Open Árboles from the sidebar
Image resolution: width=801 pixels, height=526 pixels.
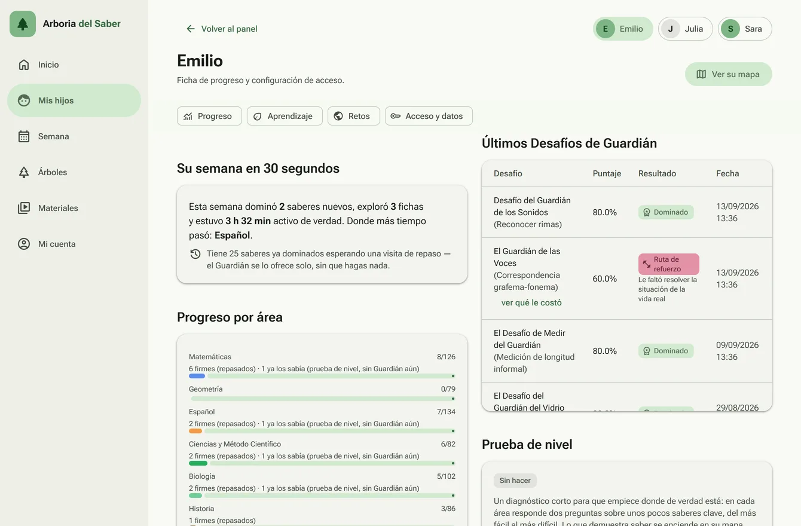point(74,172)
